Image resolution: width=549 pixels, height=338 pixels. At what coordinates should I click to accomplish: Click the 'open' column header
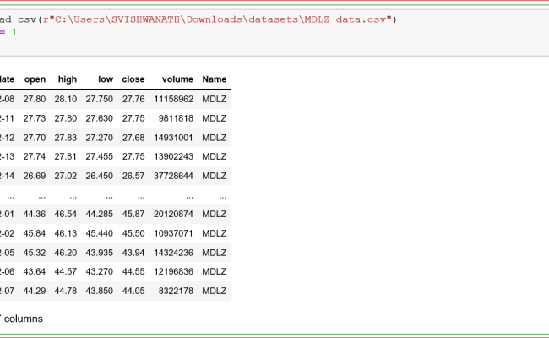(x=35, y=79)
